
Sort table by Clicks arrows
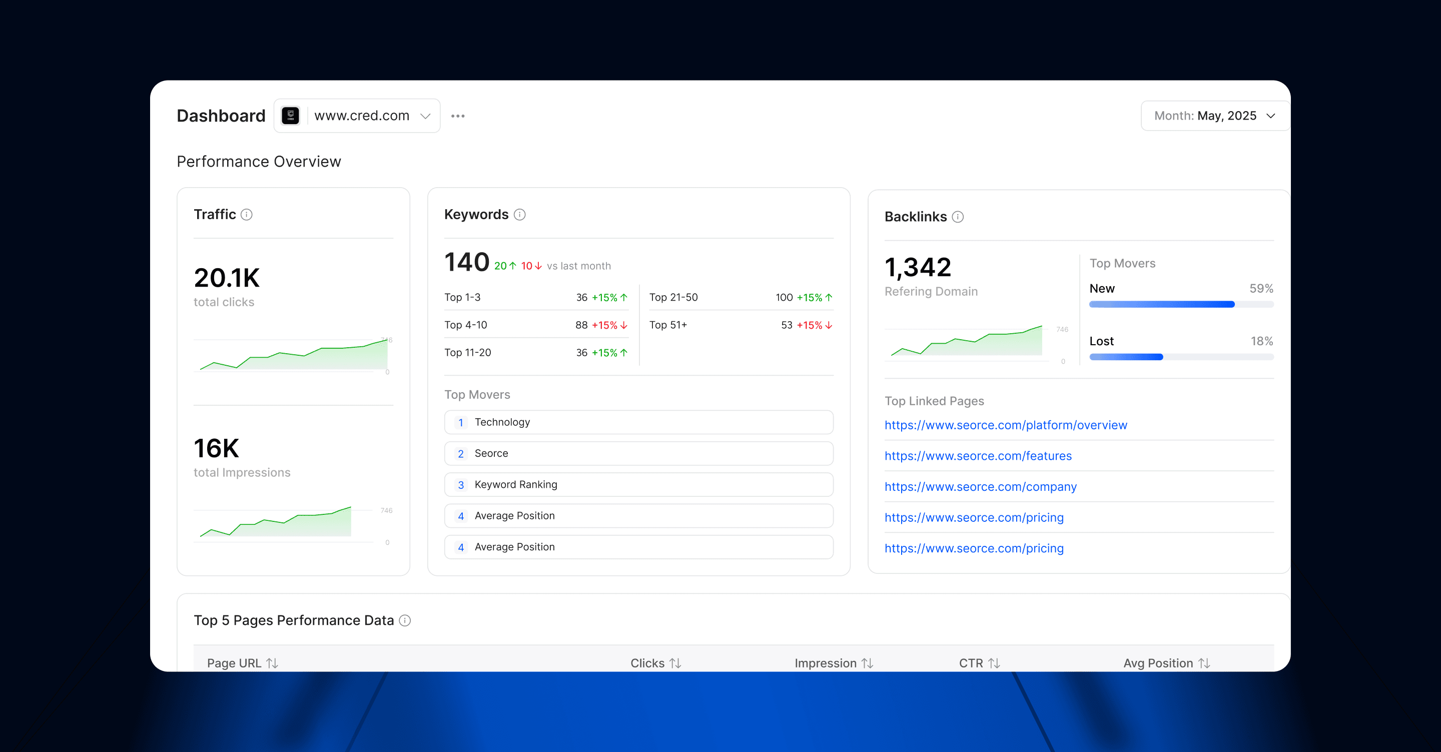(x=675, y=663)
